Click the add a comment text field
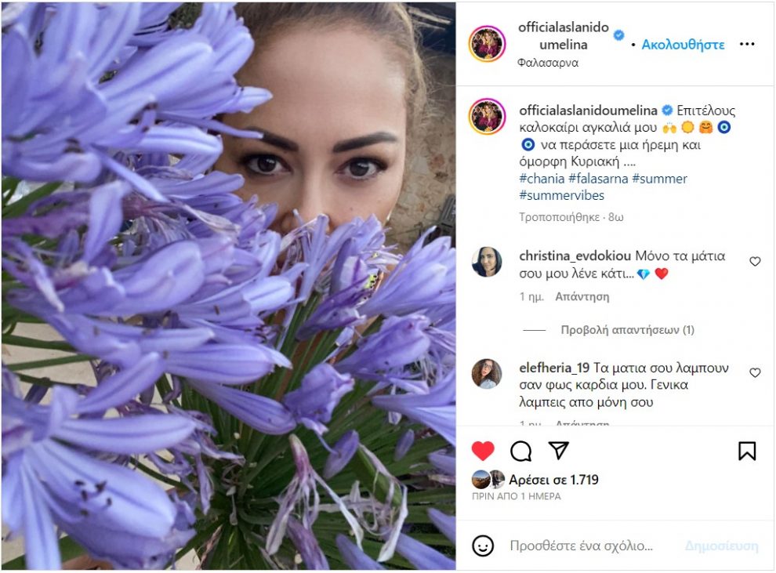Screen dimensions: 776x573 tap(582, 546)
